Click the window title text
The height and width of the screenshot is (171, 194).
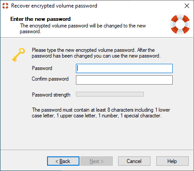tap(54, 6)
